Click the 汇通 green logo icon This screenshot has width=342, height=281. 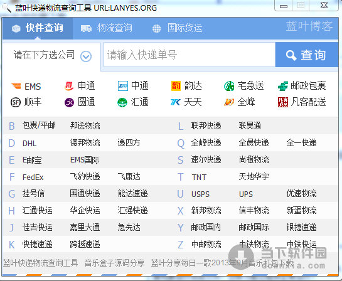tap(122, 102)
